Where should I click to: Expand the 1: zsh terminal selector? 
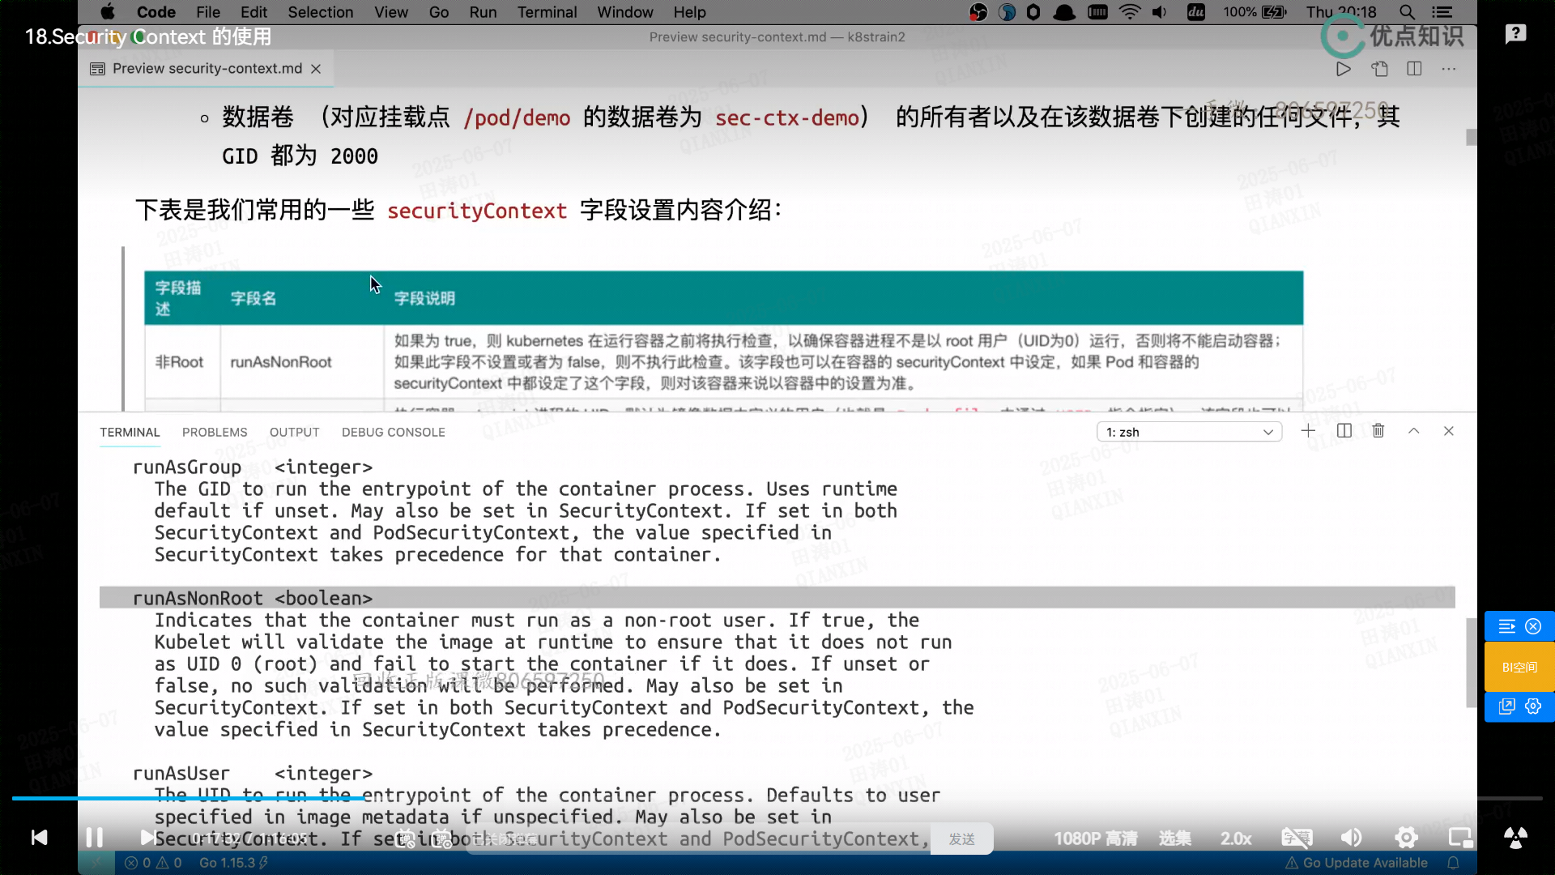[x=1189, y=432]
